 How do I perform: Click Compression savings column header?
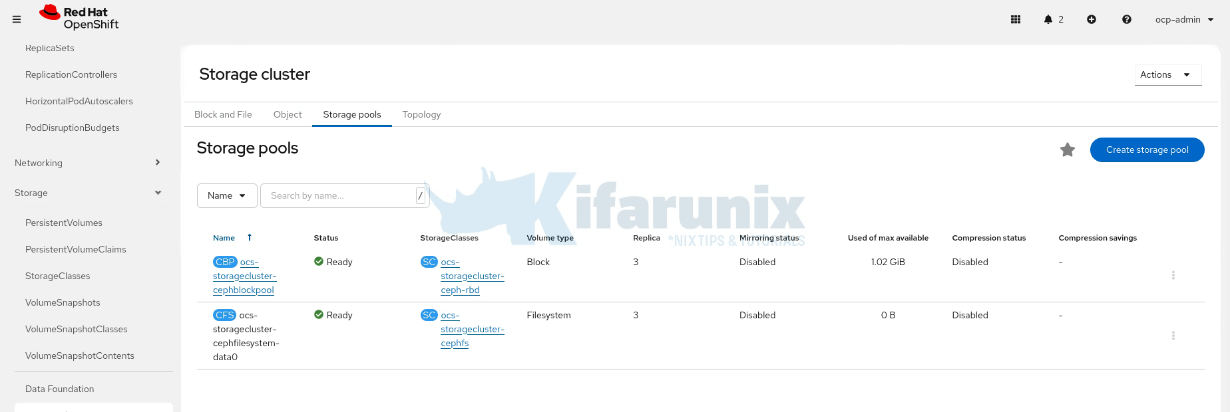[1098, 238]
